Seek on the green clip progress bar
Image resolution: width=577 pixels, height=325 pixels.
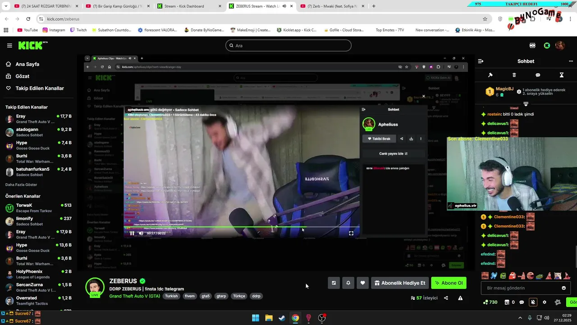click(242, 227)
